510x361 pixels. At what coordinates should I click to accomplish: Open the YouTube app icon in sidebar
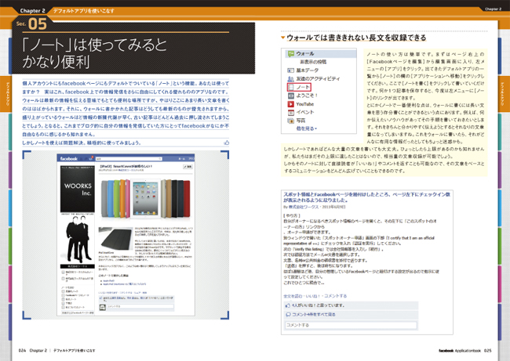point(291,103)
